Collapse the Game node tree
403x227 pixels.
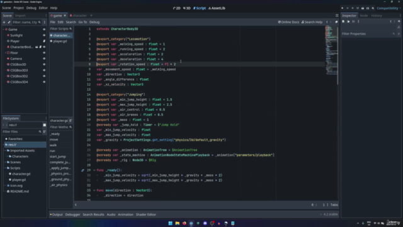click(3, 30)
